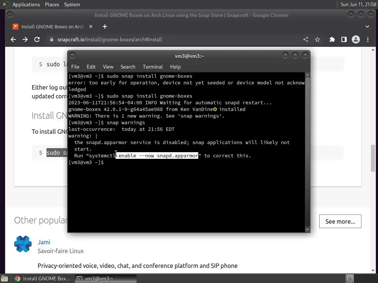Click See more... button
This screenshot has height=283, width=378.
click(x=340, y=221)
